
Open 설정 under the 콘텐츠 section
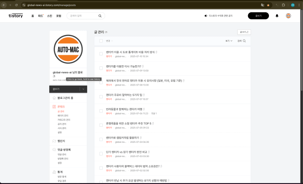pyautogui.click(x=60, y=132)
